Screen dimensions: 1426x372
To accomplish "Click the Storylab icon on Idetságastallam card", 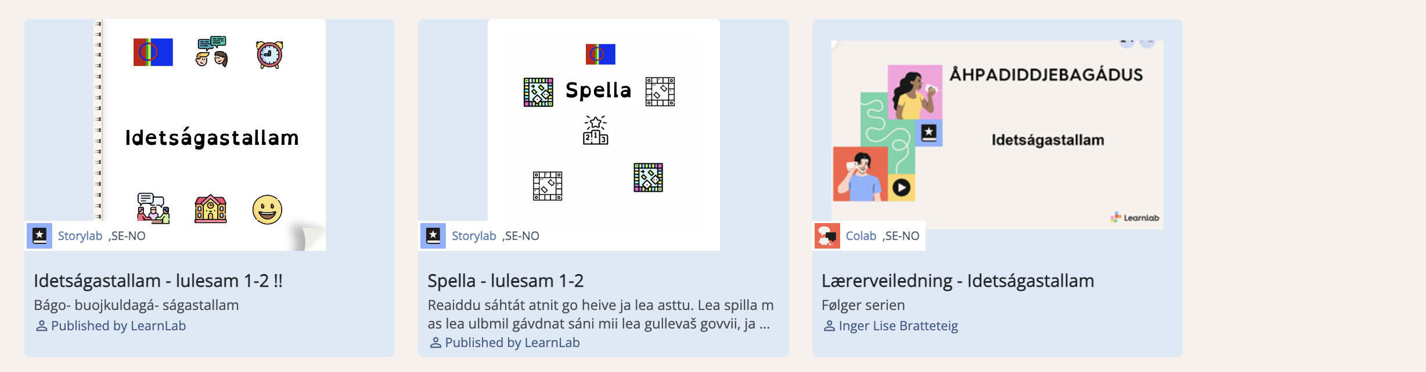I will pyautogui.click(x=39, y=236).
